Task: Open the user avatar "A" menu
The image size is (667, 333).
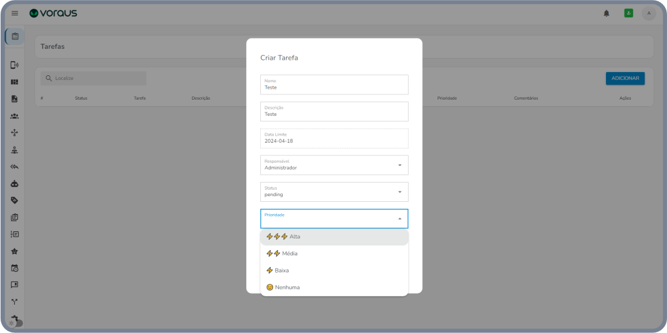Action: click(x=648, y=14)
